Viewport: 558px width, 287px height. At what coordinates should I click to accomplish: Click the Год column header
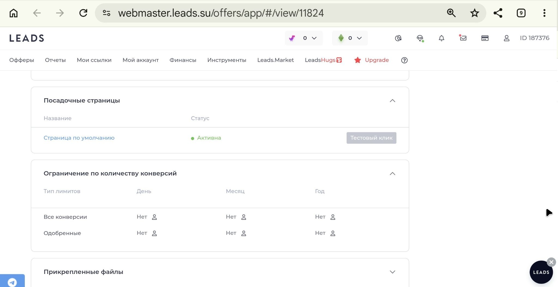320,191
